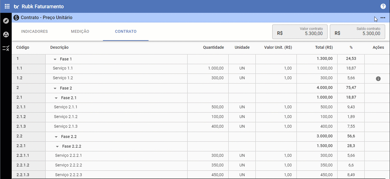The image size is (390, 179).
Task: Collapse the Fase 2.2 subgroup
Action: (x=56, y=137)
